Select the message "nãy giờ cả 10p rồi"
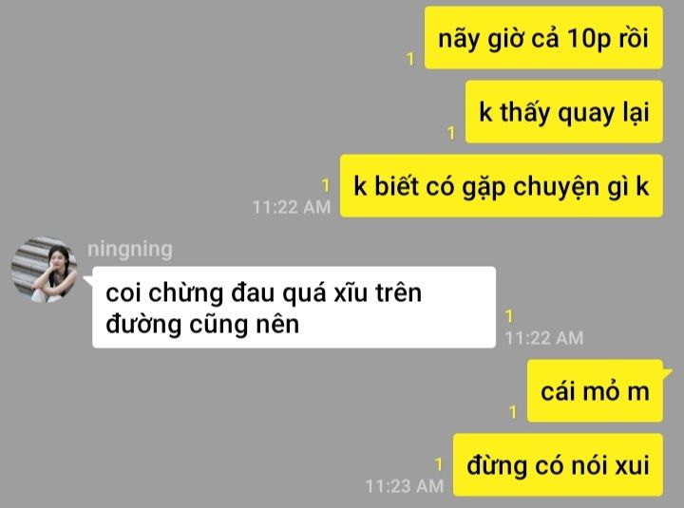 pos(543,37)
